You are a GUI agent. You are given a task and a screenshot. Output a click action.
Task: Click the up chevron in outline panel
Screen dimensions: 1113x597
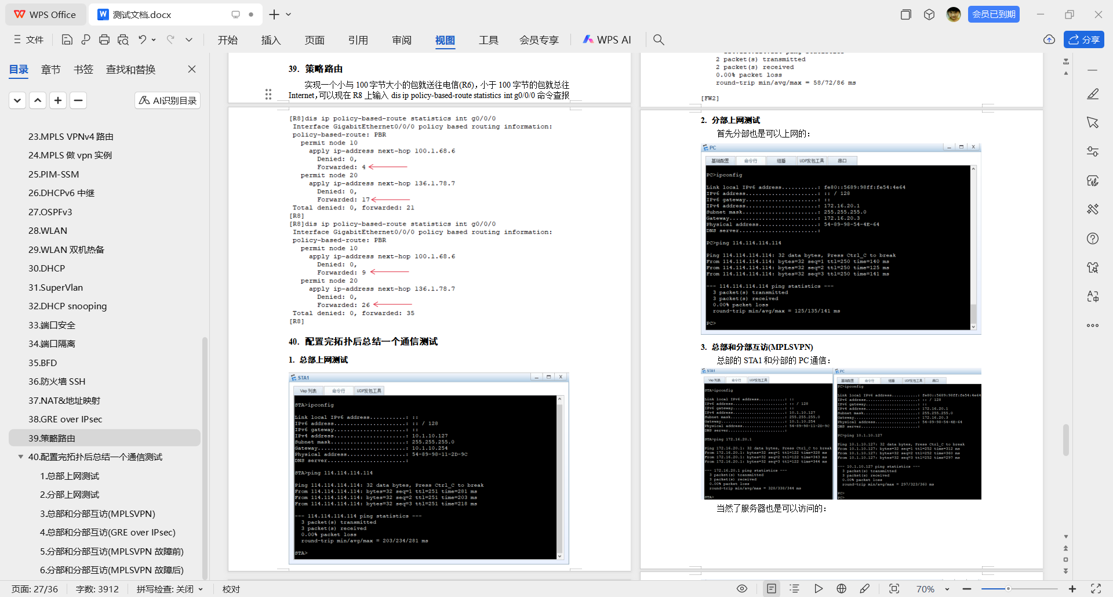pos(38,100)
